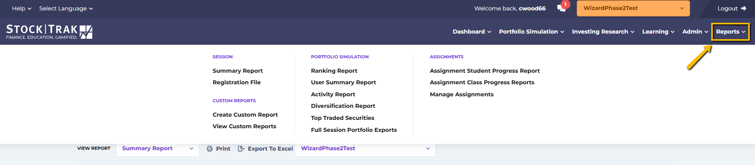Select Registration File
755x165 pixels.
[x=237, y=82]
